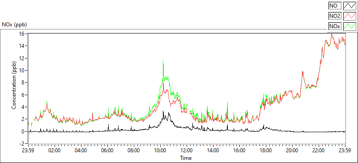The width and height of the screenshot is (358, 163).
Task: Click the 18:00 x-axis tick label
Action: tap(266, 150)
